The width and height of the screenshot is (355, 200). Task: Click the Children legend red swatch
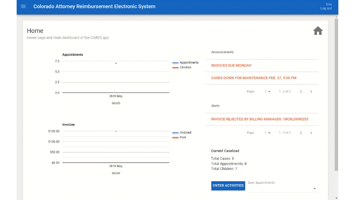[x=175, y=67]
